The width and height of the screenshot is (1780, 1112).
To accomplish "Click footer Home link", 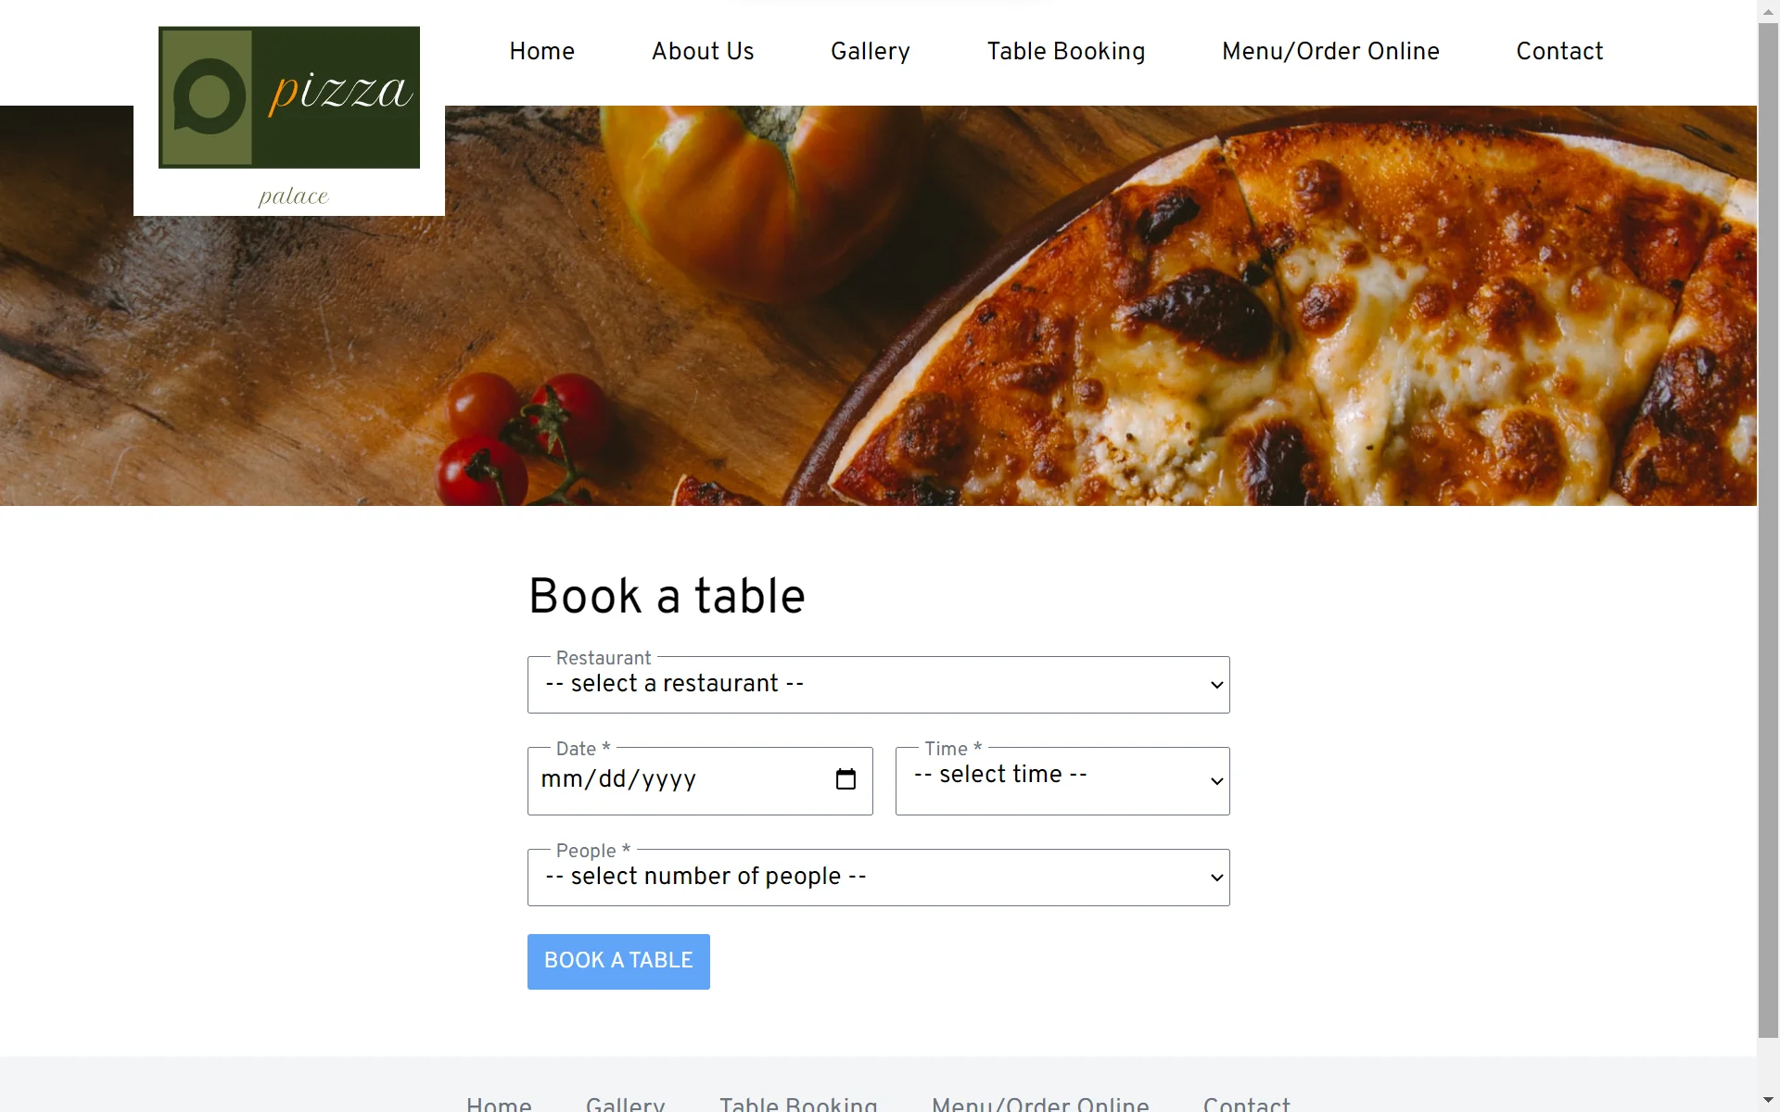I will click(499, 1104).
